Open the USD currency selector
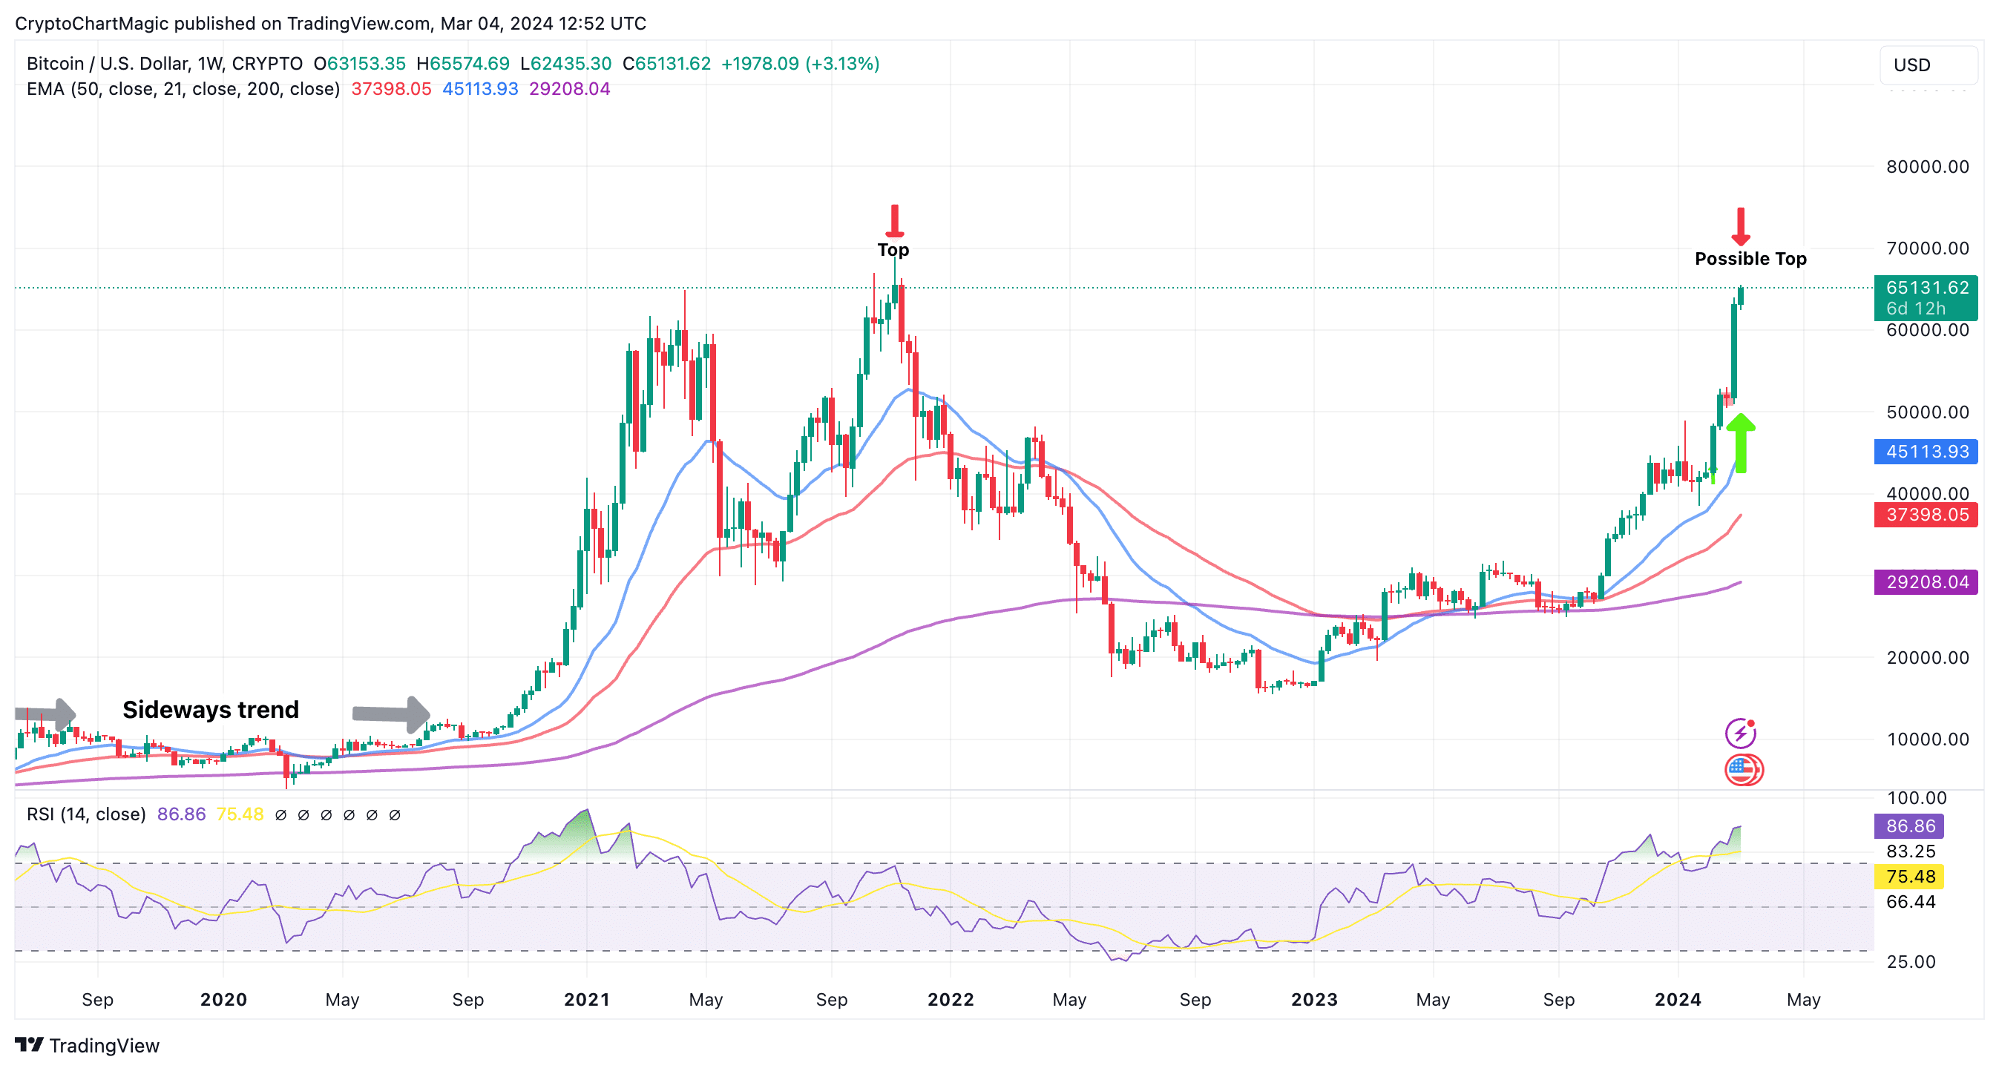Viewport: 1999px width, 1071px height. click(x=1928, y=65)
